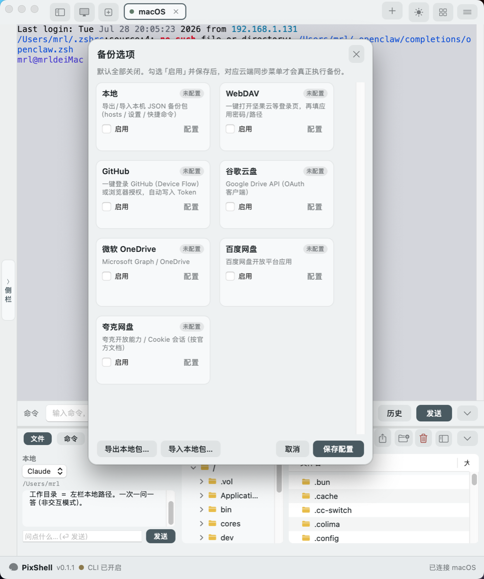Toggle the sidebar panel icon in title bar
The height and width of the screenshot is (579, 484).
(60, 12)
